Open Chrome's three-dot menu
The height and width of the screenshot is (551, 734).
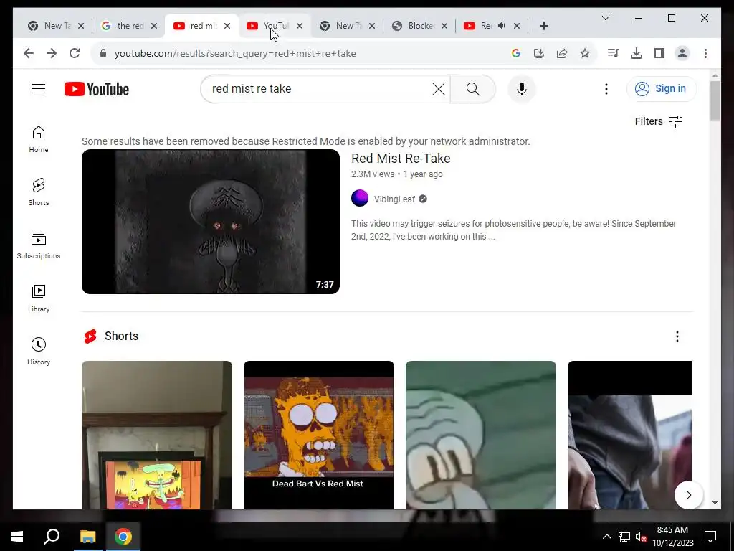pyautogui.click(x=705, y=53)
